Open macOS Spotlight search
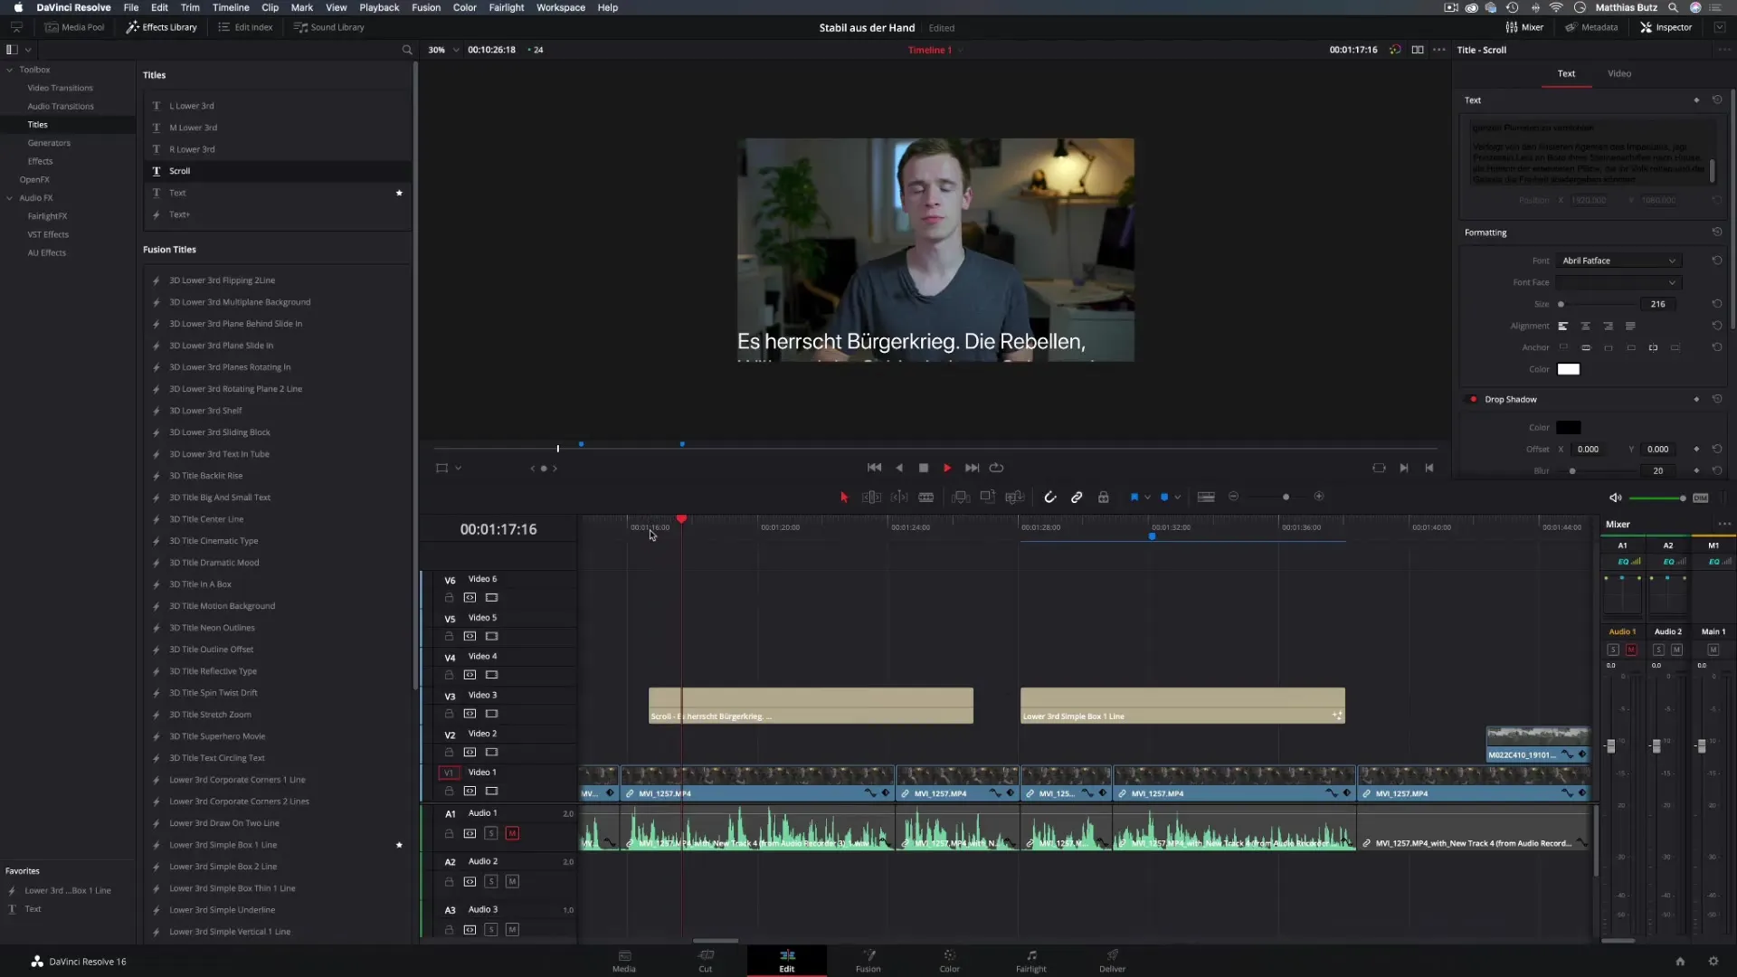This screenshot has height=977, width=1737. (x=1673, y=7)
